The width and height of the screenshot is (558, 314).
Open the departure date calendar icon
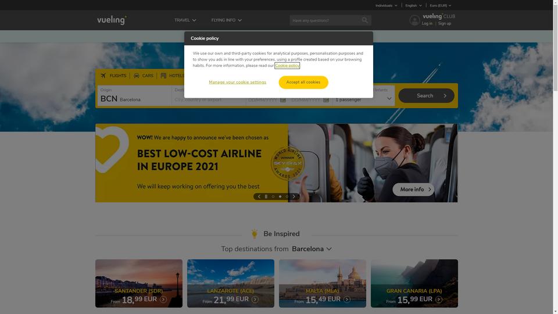283,99
